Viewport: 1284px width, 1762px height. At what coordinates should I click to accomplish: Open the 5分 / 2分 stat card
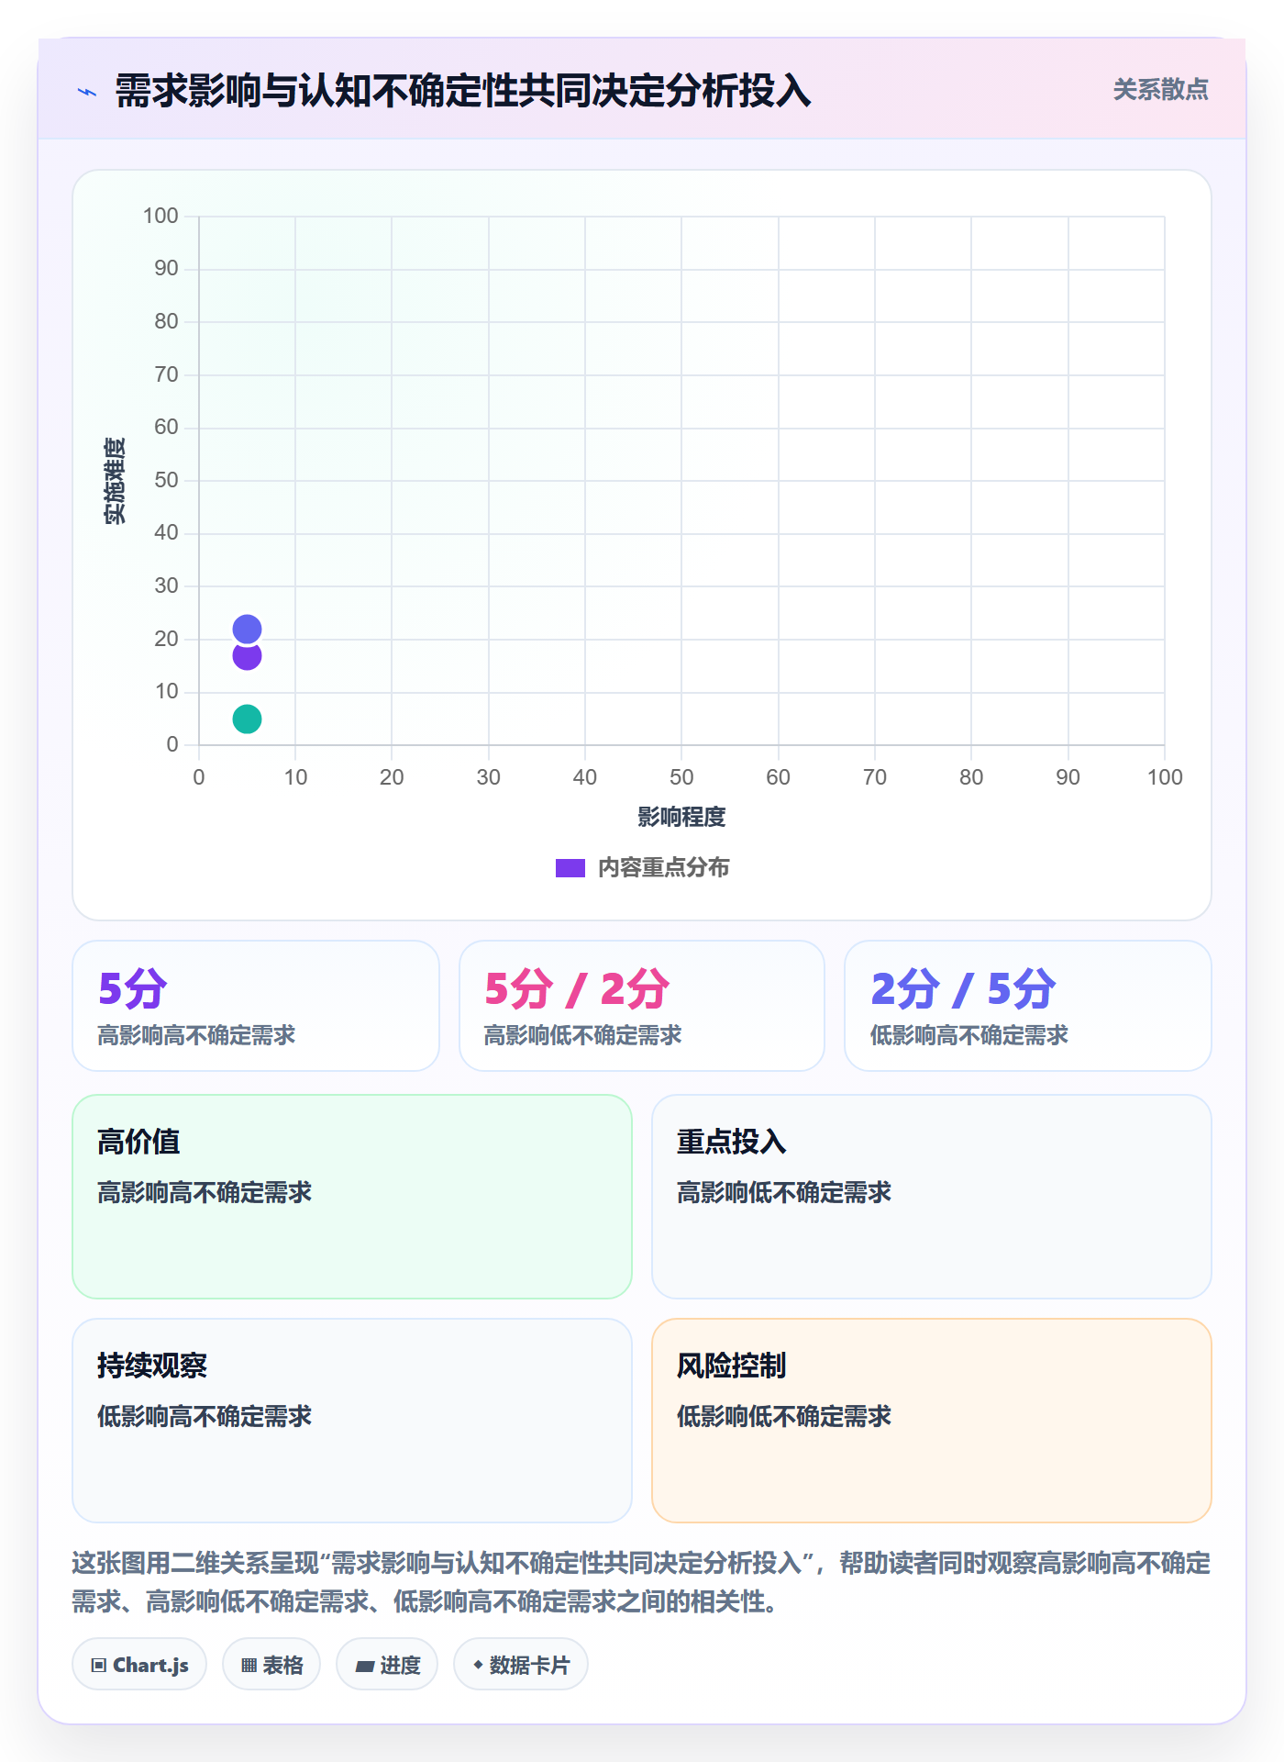pyautogui.click(x=642, y=1006)
